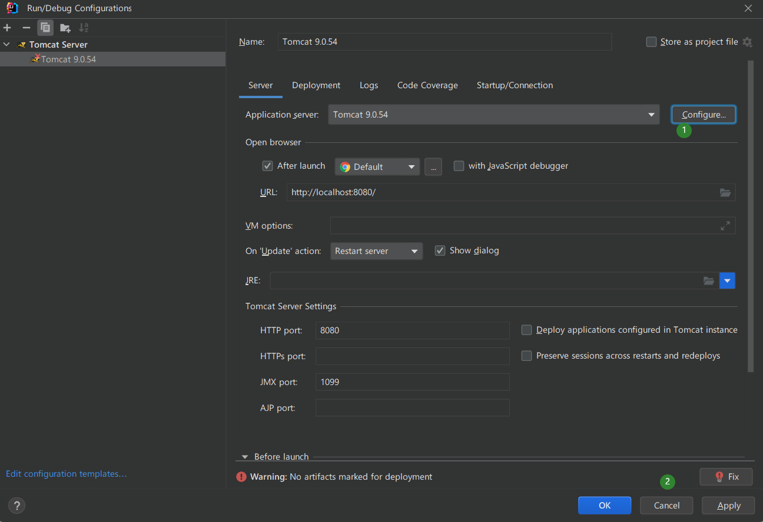
Task: Open the JRE dropdown arrow
Action: pos(728,281)
